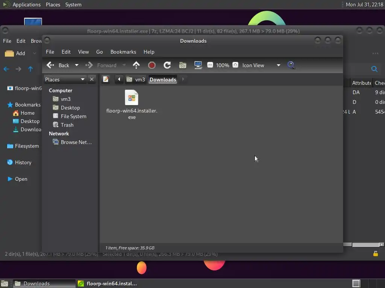
Task: Click the 100% zoom level button
Action: coord(223,65)
